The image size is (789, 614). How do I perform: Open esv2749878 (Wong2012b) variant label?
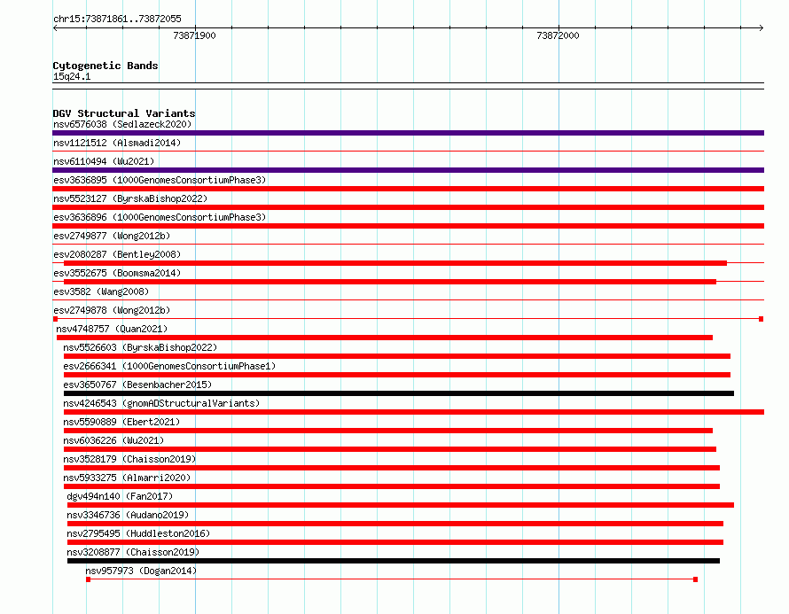[112, 310]
